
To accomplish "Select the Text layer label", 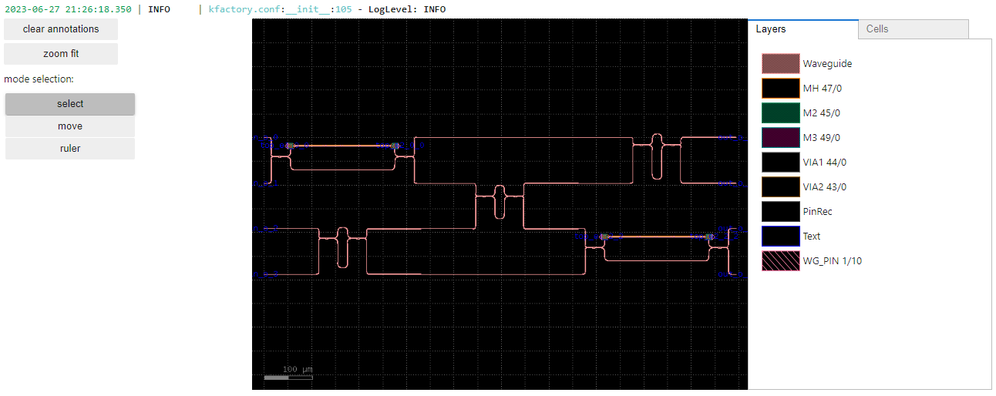I will point(812,237).
